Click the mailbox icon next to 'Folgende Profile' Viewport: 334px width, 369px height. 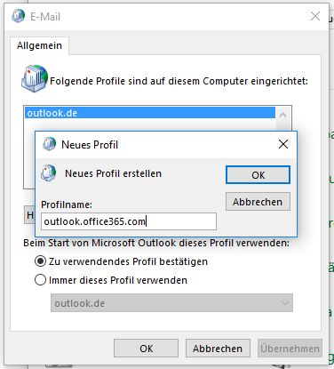[35, 78]
